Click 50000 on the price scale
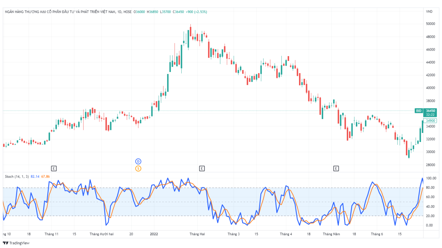This screenshot has width=442, height=248. pos(430,24)
